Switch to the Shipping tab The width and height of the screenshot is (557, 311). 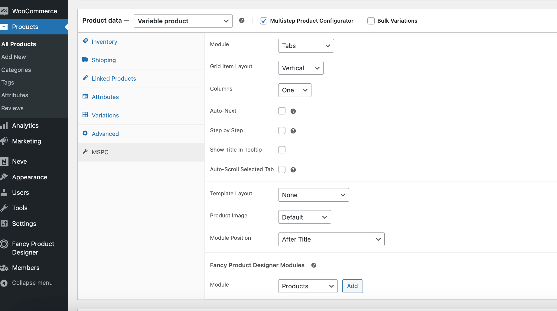coord(141,60)
